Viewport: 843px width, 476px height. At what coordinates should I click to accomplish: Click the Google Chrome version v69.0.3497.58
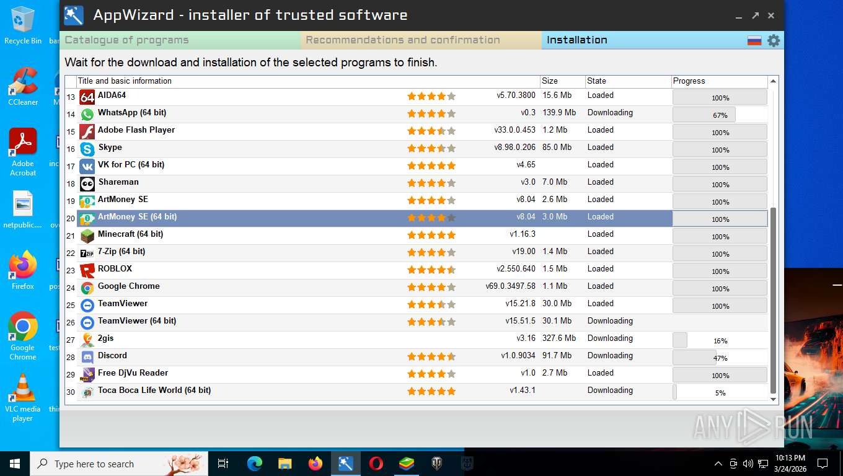[510, 286]
